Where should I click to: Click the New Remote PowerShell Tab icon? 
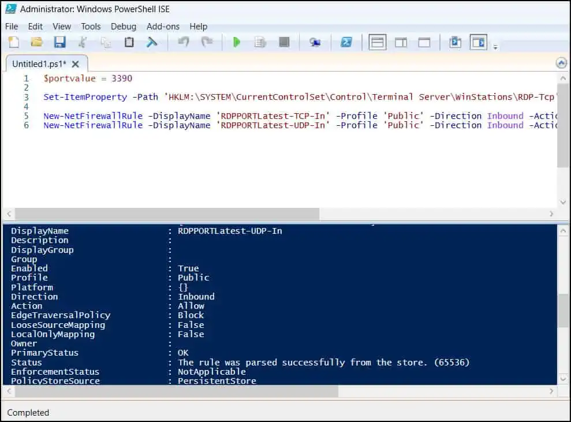pyautogui.click(x=315, y=42)
